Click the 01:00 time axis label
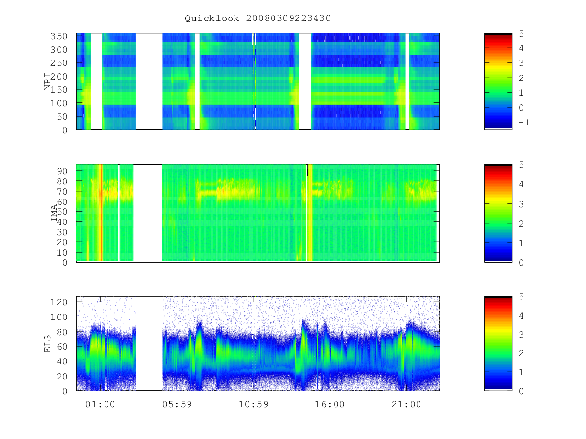This screenshot has width=586, height=439. click(x=100, y=404)
